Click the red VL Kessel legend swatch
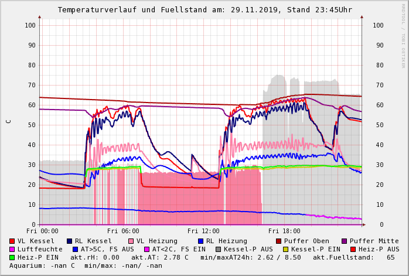 [x=12, y=241]
